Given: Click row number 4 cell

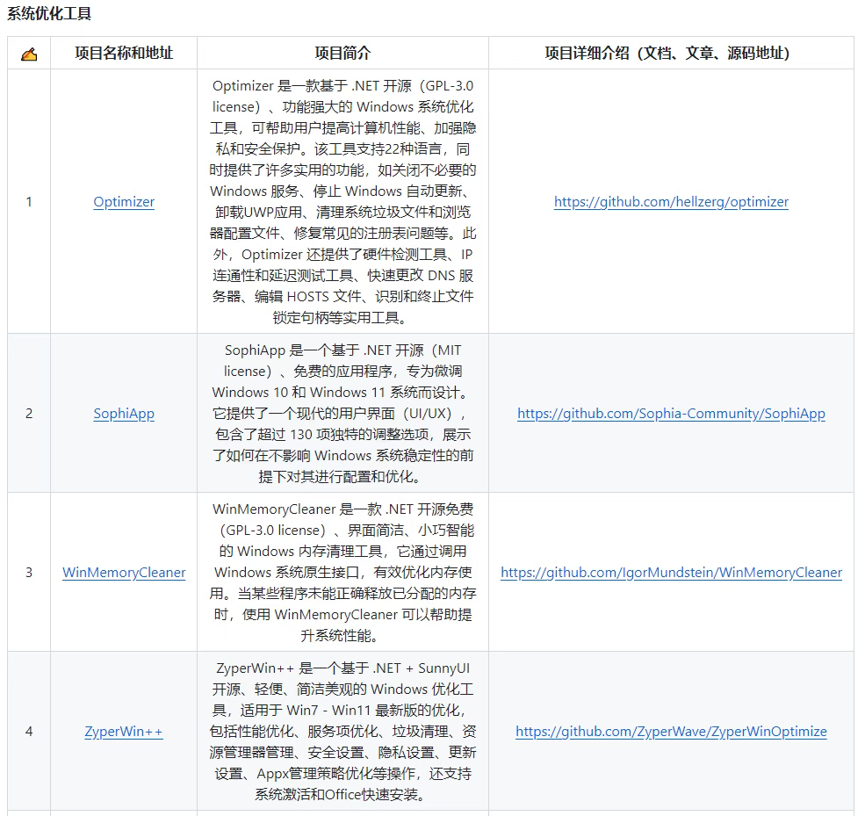Looking at the screenshot, I should point(29,732).
